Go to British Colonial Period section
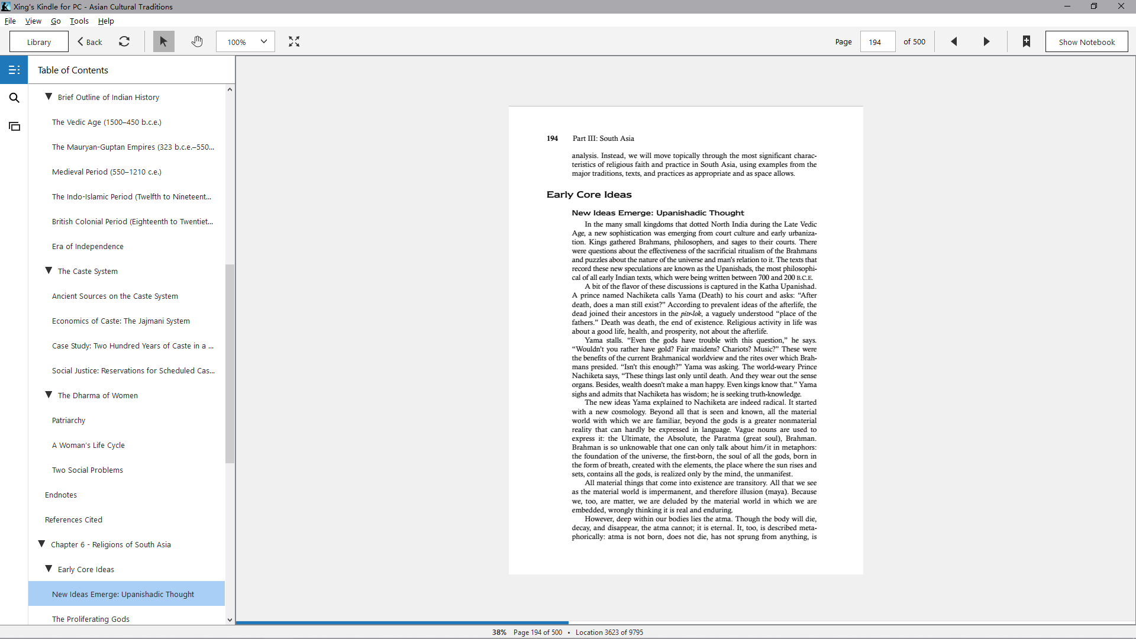The width and height of the screenshot is (1136, 639). (127, 221)
